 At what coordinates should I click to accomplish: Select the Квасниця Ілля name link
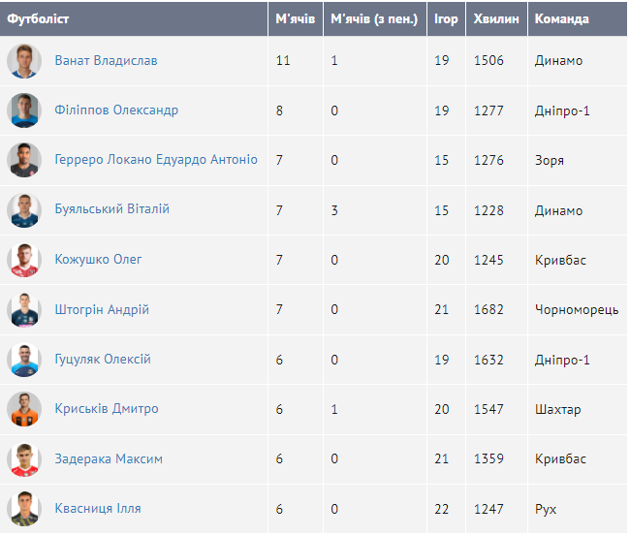pos(98,508)
